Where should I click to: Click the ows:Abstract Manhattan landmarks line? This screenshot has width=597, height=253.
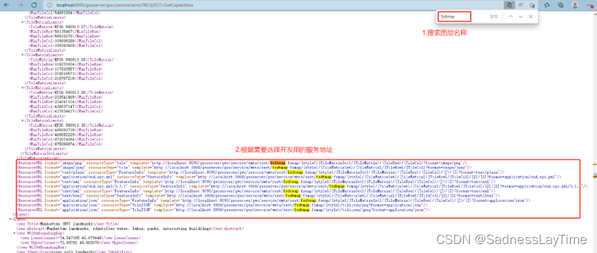[130, 228]
